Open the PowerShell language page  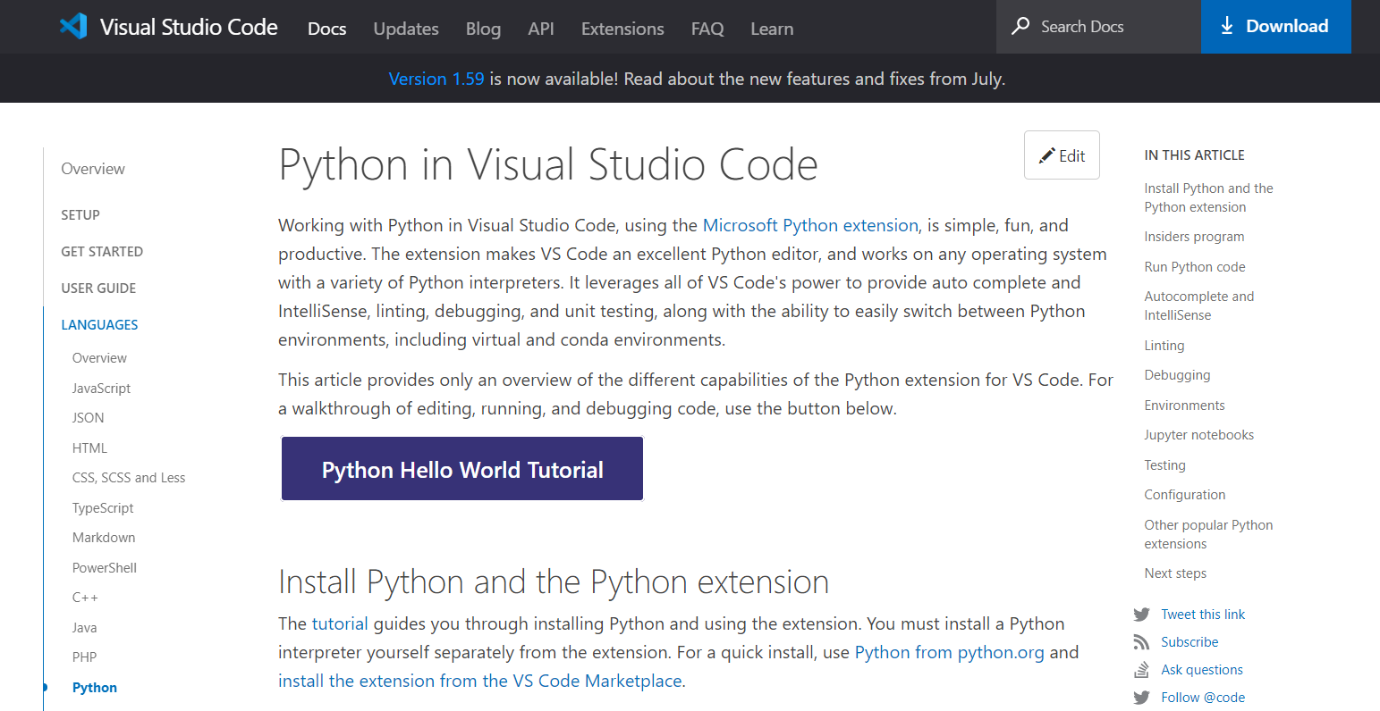click(x=105, y=568)
